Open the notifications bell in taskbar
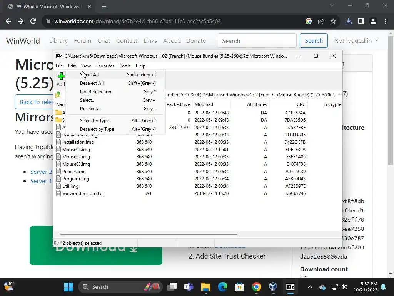Image resolution: width=394 pixels, height=296 pixels. (384, 287)
